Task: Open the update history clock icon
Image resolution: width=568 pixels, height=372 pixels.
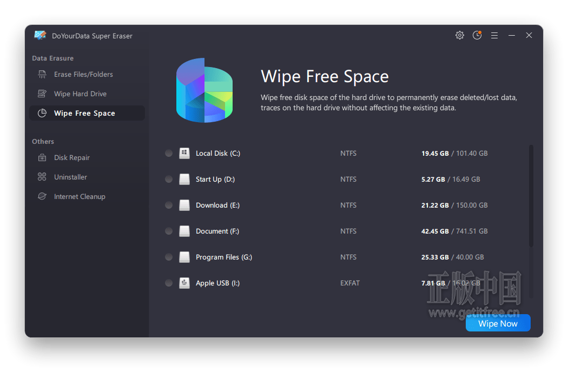Action: click(x=477, y=35)
